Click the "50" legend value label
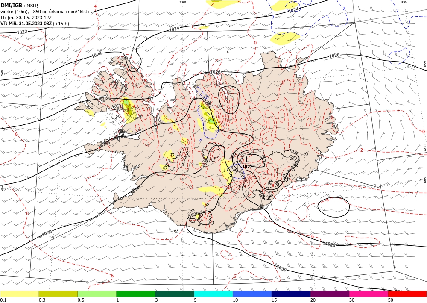Screen dimensions: 427x303 coord(391,300)
